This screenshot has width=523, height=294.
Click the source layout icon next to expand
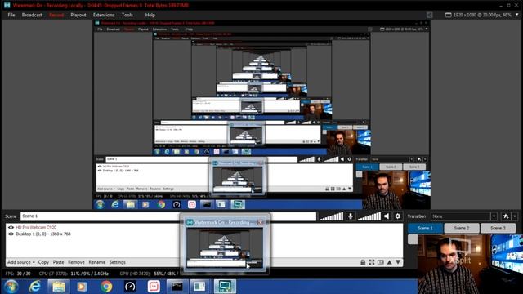381,262
